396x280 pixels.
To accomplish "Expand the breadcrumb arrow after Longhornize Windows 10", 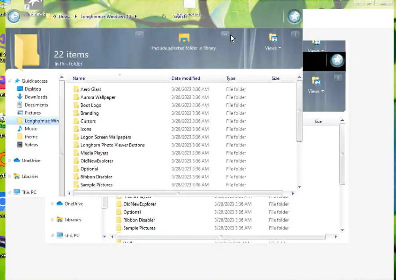I will point(136,17).
